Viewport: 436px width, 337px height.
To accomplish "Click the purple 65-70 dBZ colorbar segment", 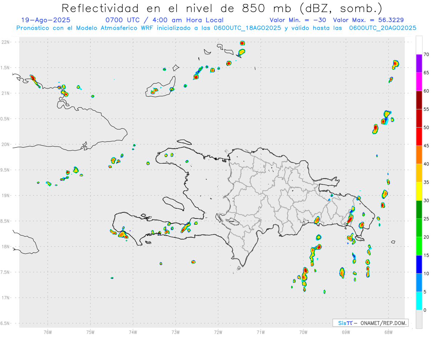I will coord(419,64).
